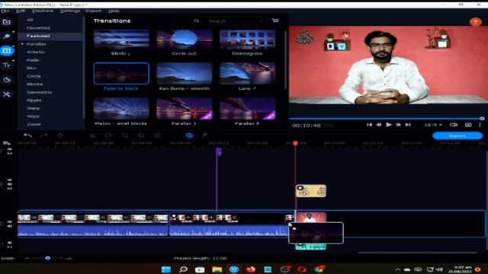This screenshot has width=488, height=274.
Task: Mute the main video track
Action: (x=10, y=226)
